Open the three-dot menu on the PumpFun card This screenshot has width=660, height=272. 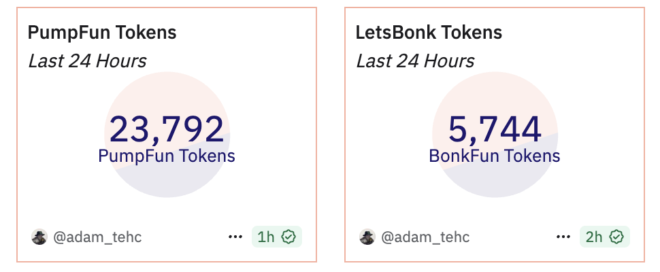click(x=235, y=237)
